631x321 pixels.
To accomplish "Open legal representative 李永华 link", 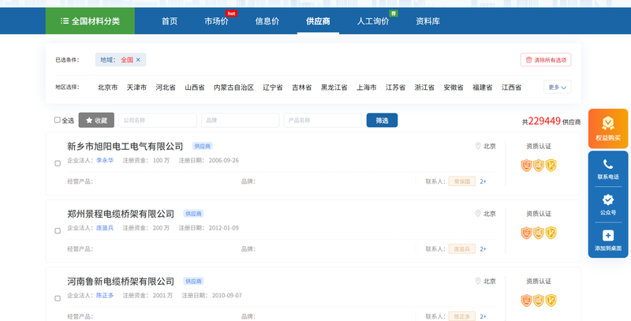I will pos(105,160).
